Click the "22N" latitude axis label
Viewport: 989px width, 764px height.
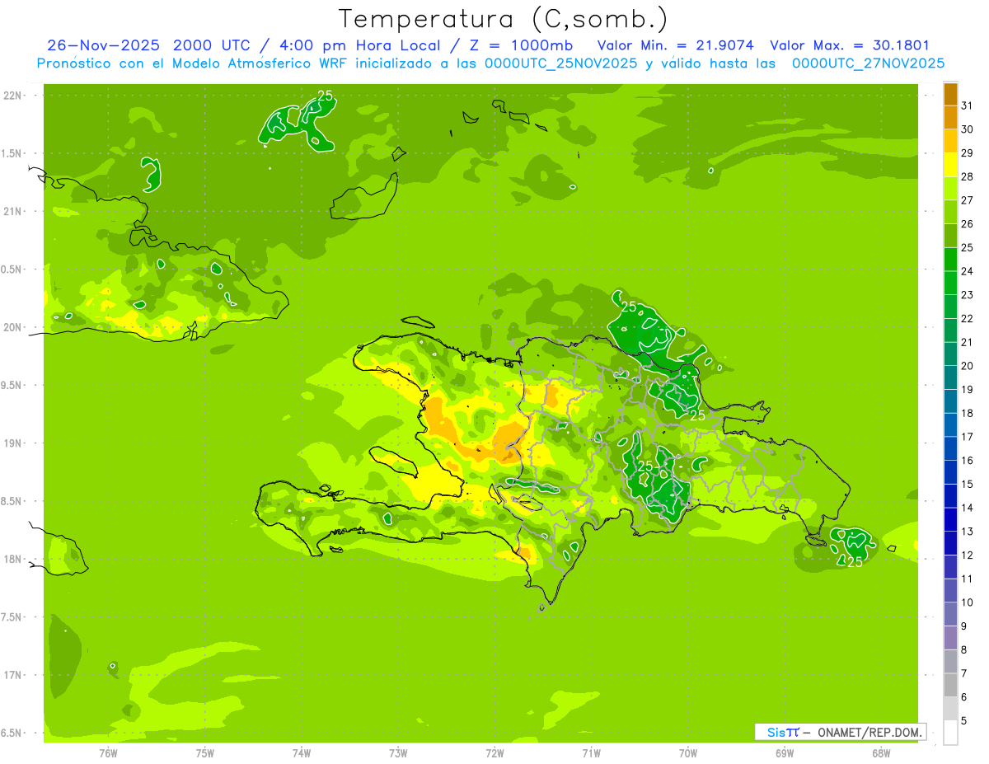tap(13, 96)
